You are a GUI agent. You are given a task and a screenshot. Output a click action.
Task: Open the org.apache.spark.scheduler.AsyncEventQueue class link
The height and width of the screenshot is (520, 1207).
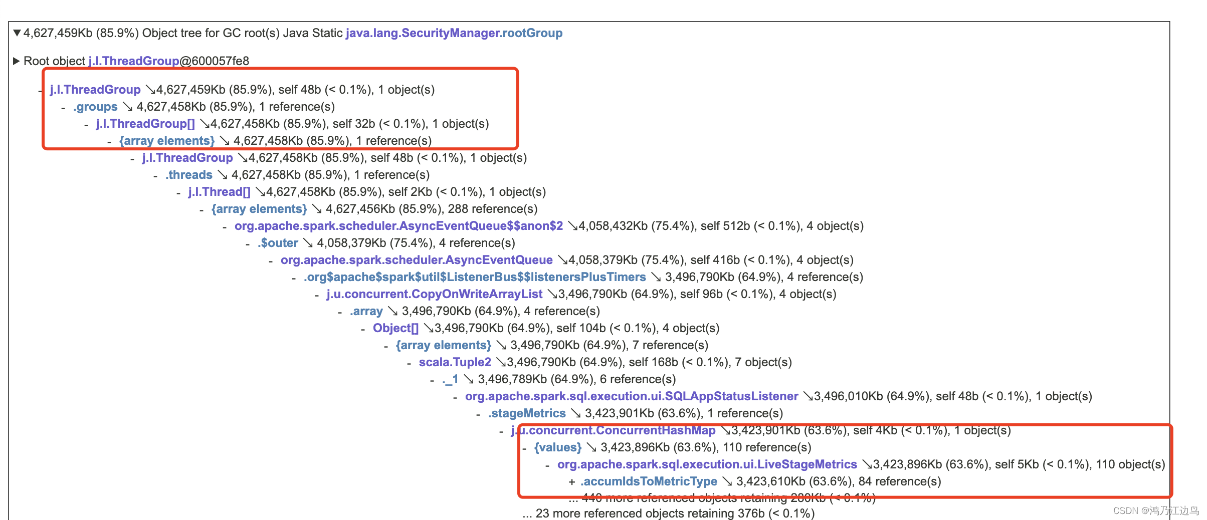(x=417, y=260)
